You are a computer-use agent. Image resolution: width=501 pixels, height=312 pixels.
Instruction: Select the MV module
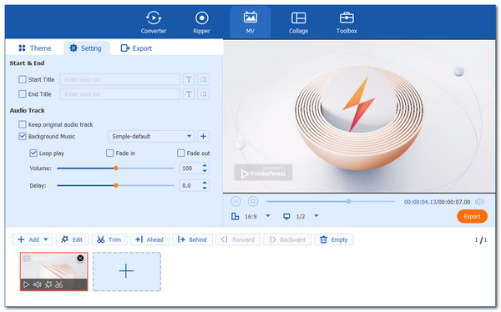click(x=250, y=23)
